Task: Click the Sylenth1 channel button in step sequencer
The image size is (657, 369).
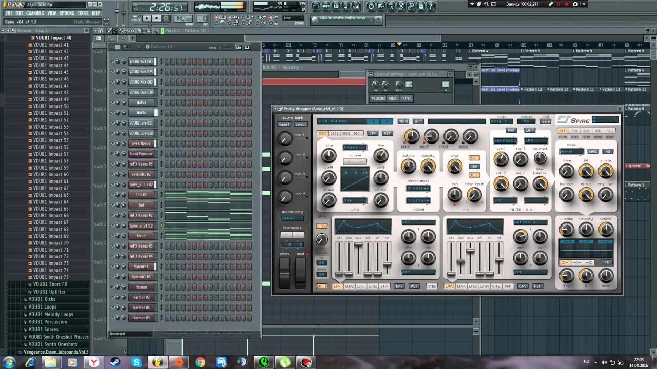Action: 141,266
